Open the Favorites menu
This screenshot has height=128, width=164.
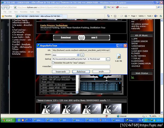[x=24, y=12]
